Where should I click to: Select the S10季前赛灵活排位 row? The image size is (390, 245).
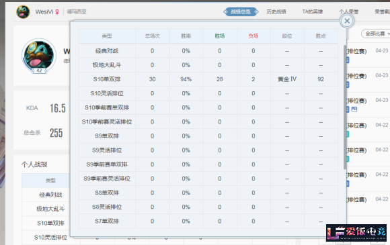click(208, 121)
